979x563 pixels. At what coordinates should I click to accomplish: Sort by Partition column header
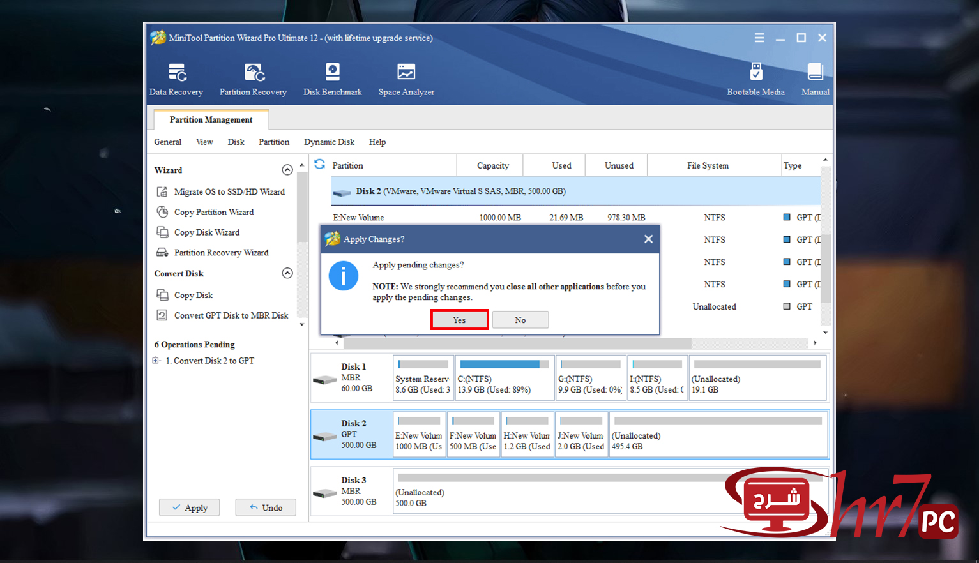[393, 165]
